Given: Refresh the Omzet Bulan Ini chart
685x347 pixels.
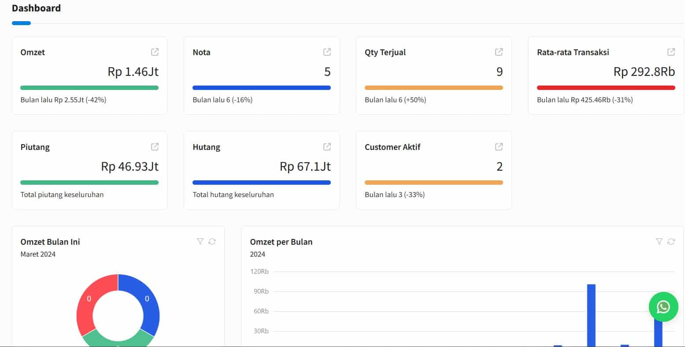Looking at the screenshot, I should pos(212,242).
